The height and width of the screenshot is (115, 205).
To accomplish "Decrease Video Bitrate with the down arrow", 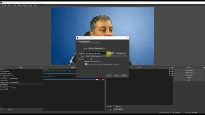I will pyautogui.click(x=91, y=60).
